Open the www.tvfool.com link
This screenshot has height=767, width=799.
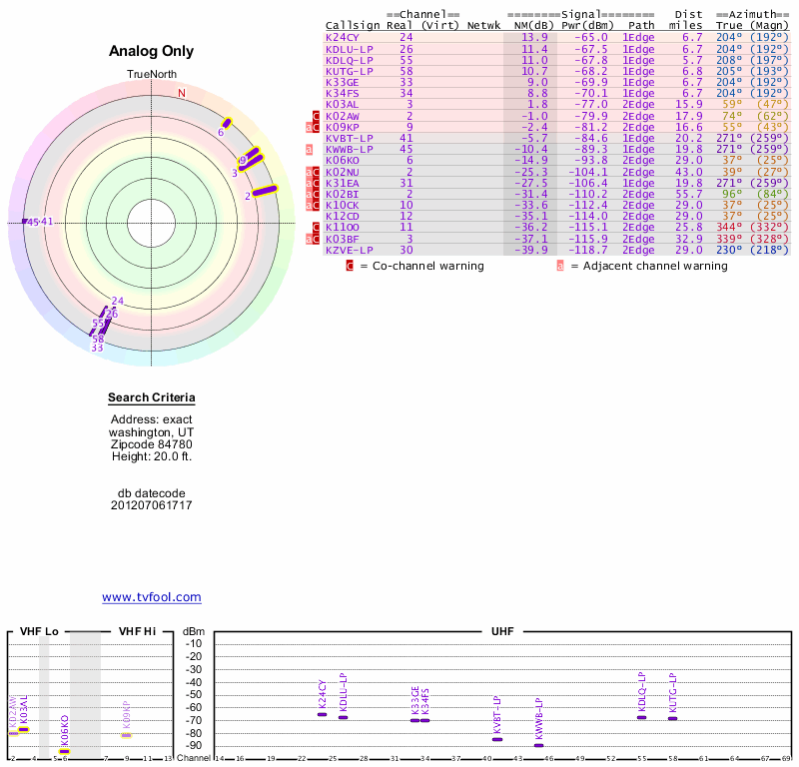click(152, 597)
